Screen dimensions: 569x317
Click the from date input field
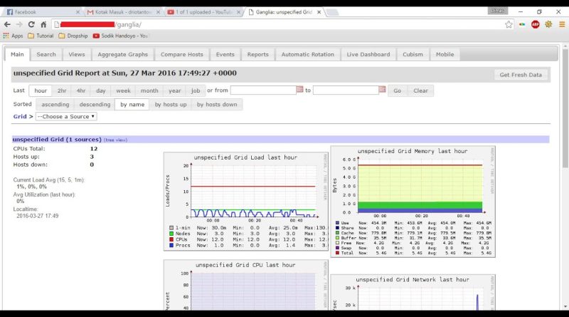point(263,90)
